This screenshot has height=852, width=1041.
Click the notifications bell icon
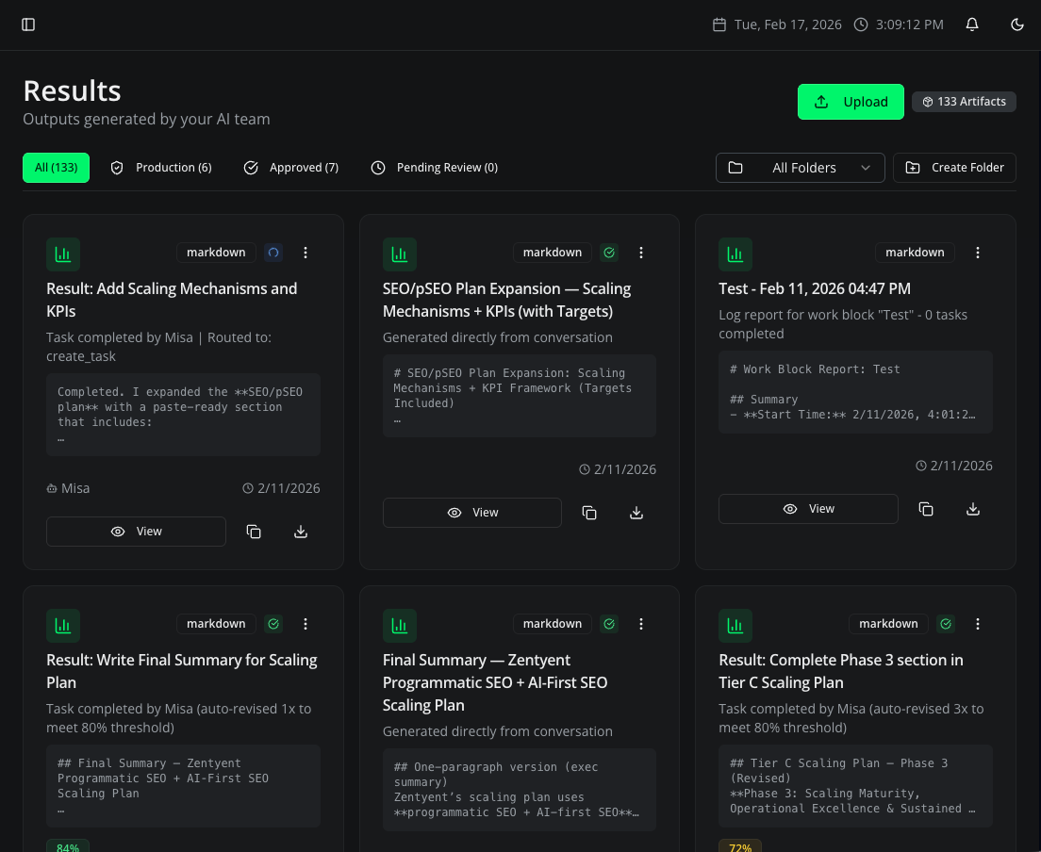click(x=972, y=25)
